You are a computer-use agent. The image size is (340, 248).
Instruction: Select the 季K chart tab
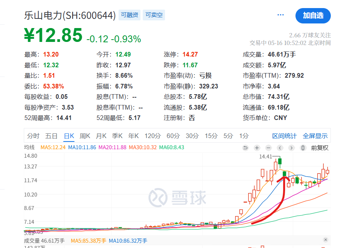click(x=117, y=136)
